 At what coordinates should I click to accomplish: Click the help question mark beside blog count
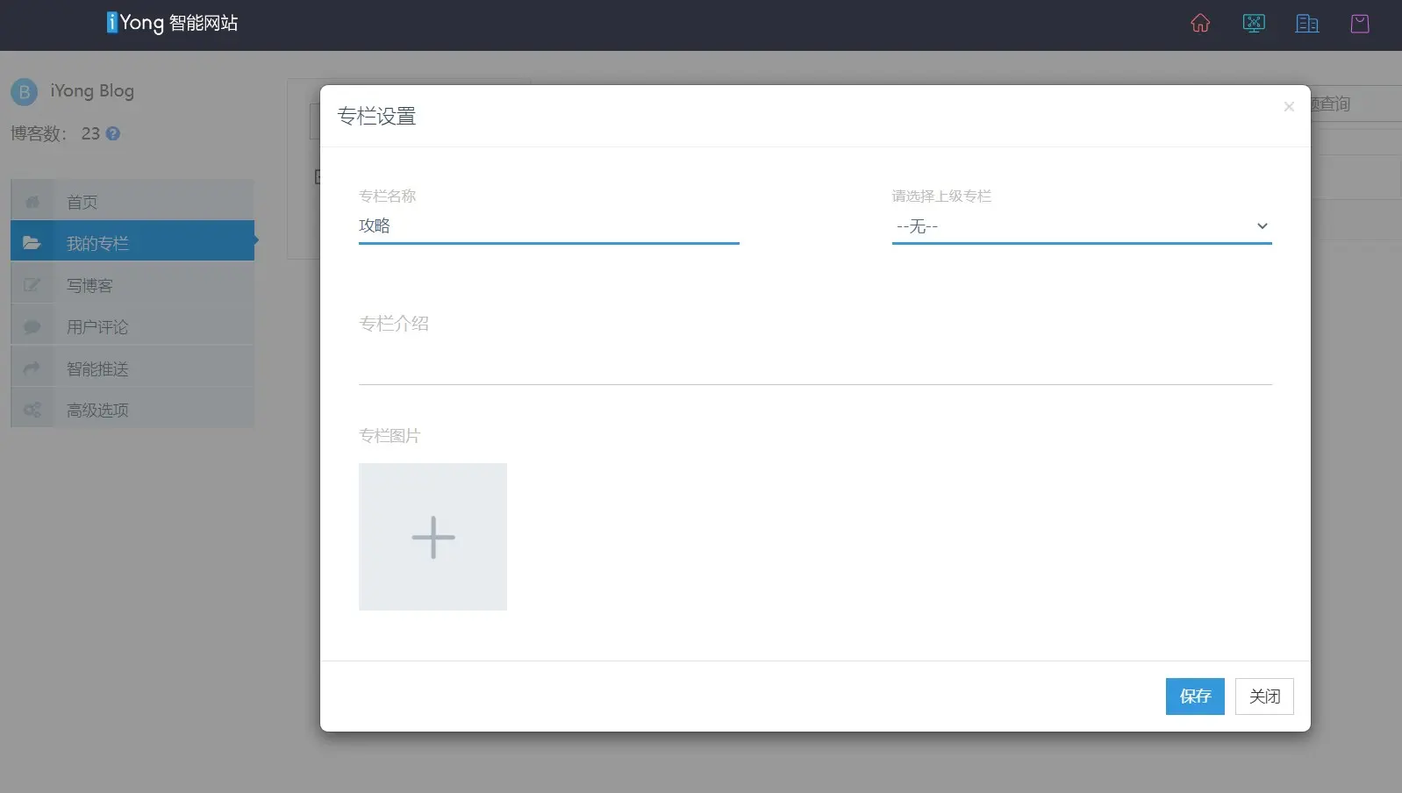[113, 134]
